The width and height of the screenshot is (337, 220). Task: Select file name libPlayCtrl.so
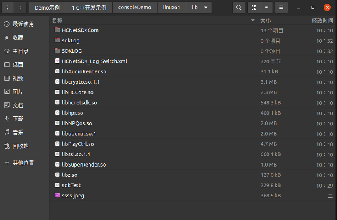pos(78,144)
